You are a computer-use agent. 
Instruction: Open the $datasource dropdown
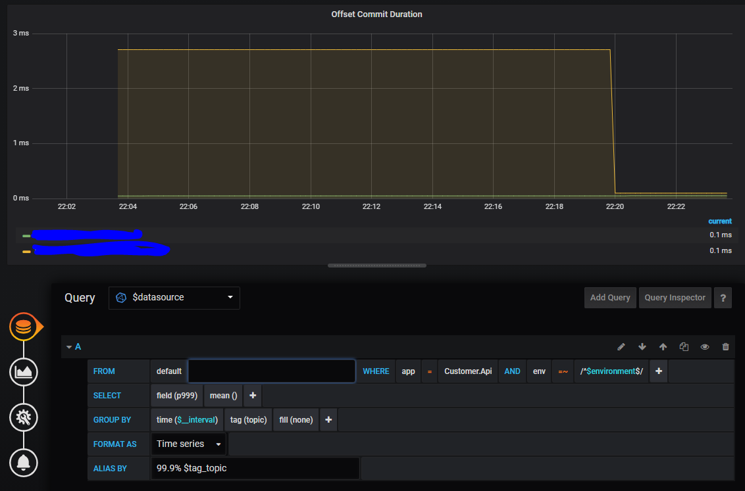click(174, 298)
